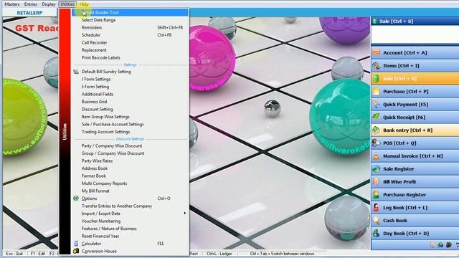Open Item Group Wise Settings

pos(105,117)
